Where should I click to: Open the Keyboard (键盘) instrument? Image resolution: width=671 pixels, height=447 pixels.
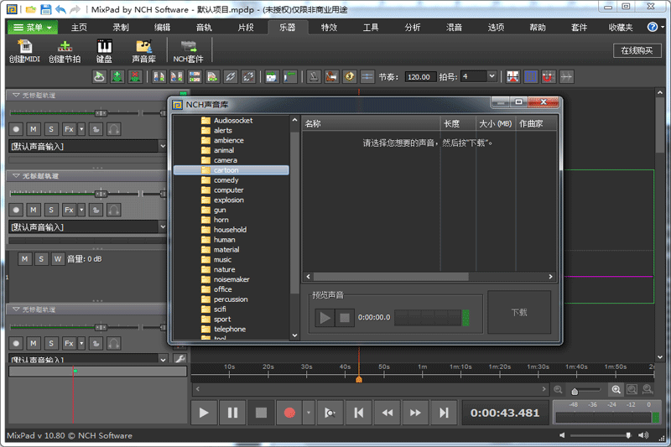coord(104,51)
